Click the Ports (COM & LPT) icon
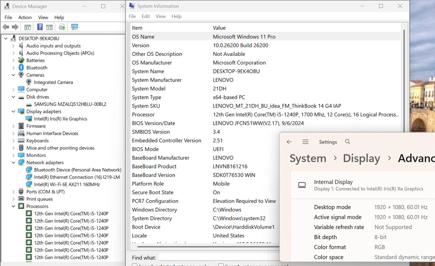This screenshot has height=266, width=435. tap(21, 192)
